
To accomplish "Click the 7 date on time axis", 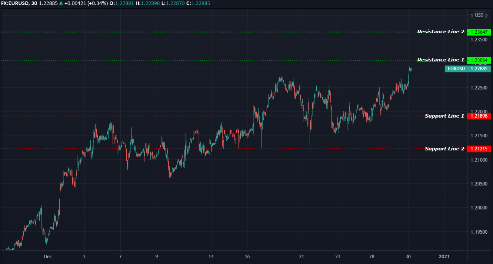I will click(x=120, y=257).
